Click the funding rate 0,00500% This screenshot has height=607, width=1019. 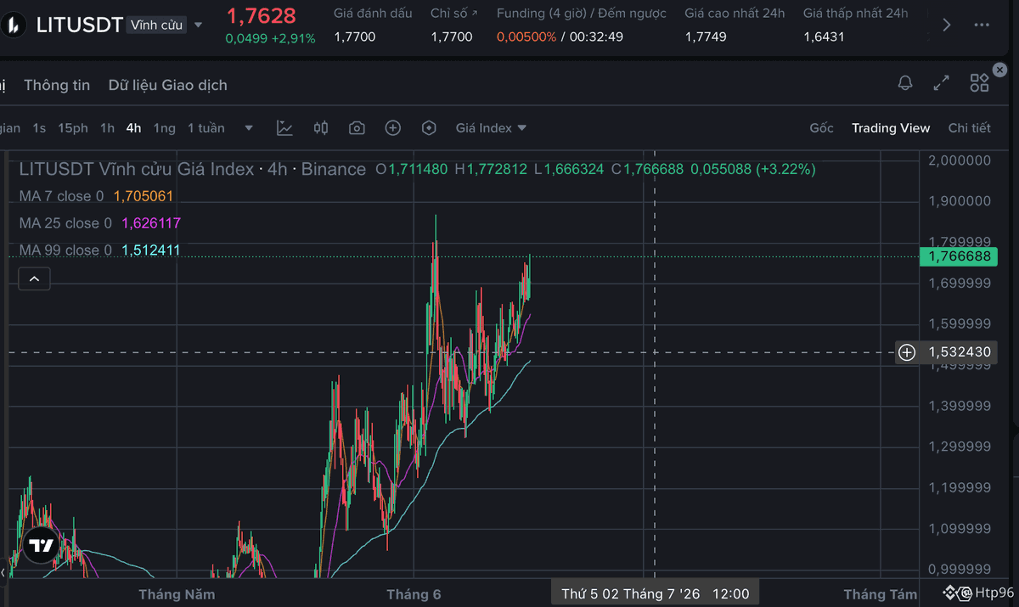coord(526,37)
